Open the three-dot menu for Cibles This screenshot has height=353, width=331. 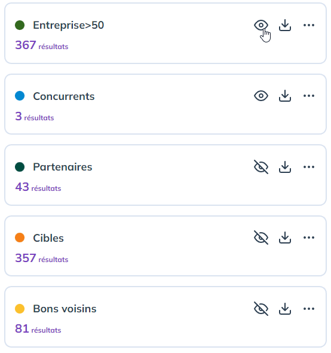click(309, 238)
